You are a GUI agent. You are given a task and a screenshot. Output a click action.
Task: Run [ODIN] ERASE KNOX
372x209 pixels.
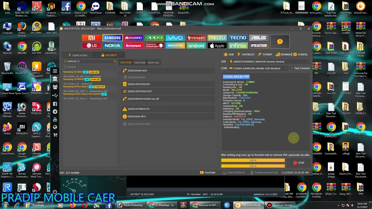169,71
